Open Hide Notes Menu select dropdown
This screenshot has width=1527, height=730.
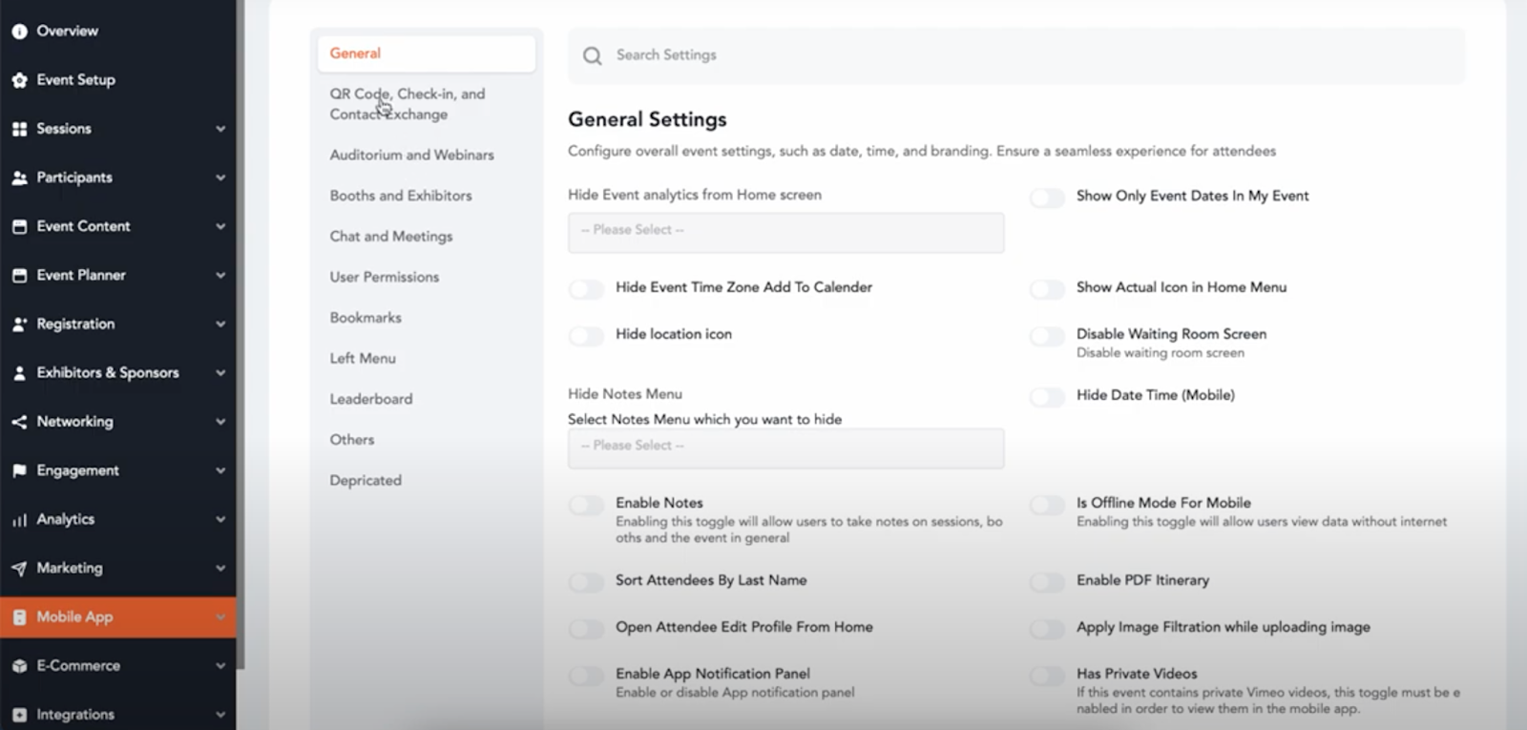point(785,448)
